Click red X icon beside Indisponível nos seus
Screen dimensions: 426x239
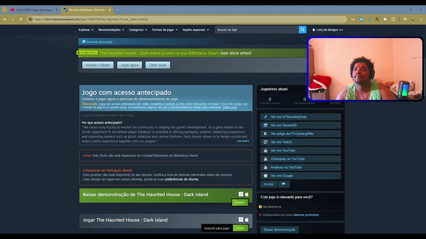(260, 215)
